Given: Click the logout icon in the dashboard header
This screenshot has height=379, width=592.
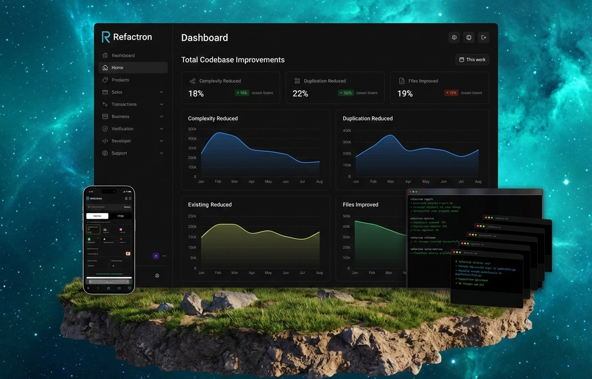Looking at the screenshot, I should click(x=483, y=38).
